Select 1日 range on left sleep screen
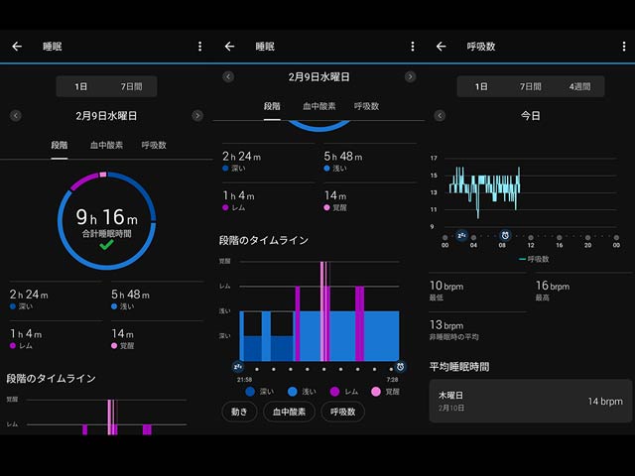Image resolution: width=635 pixels, height=476 pixels. pos(81,86)
